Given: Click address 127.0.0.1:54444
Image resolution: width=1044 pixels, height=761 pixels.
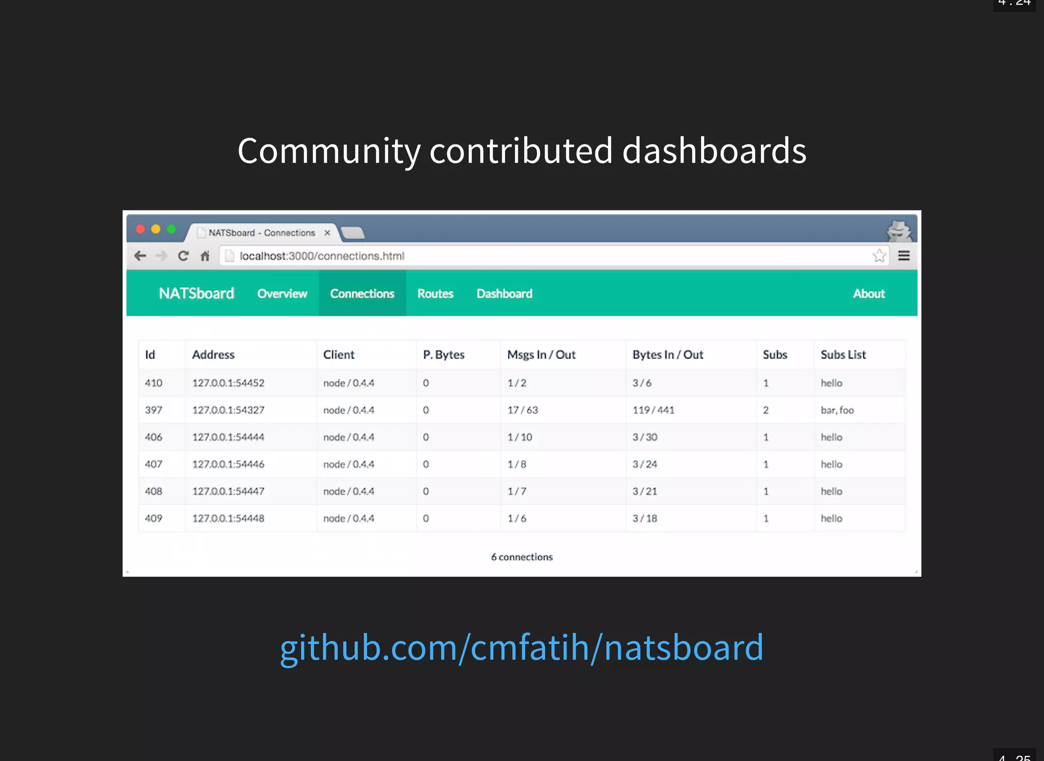Looking at the screenshot, I should pyautogui.click(x=228, y=437).
